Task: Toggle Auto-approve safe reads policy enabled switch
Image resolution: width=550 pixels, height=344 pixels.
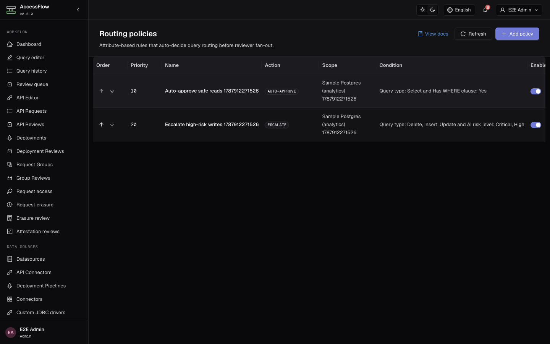Action: point(536,91)
